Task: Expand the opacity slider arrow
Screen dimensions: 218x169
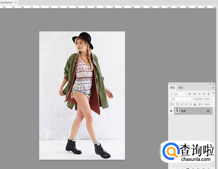Action: (213, 99)
